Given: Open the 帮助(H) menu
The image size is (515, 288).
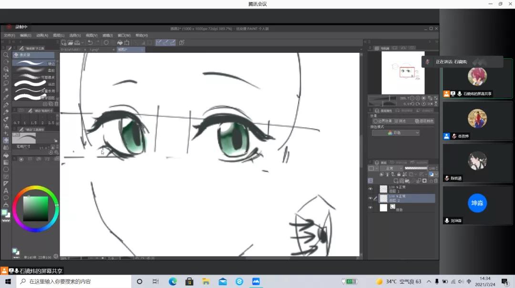Looking at the screenshot, I should click(x=142, y=35).
